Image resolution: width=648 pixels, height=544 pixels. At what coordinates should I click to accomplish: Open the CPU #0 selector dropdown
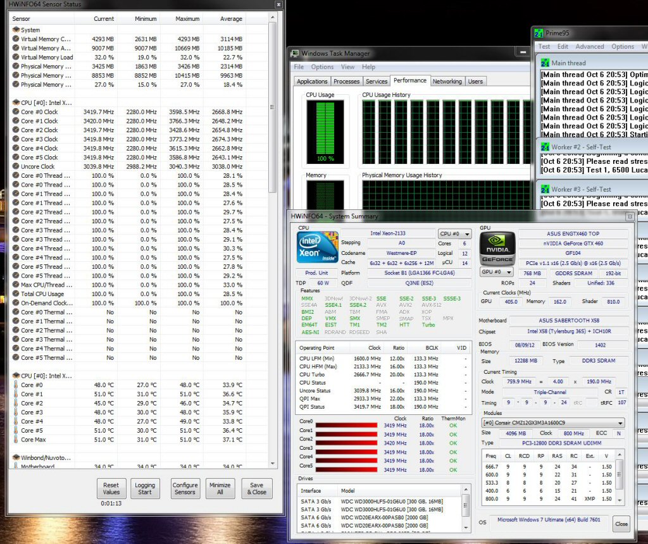(x=454, y=234)
